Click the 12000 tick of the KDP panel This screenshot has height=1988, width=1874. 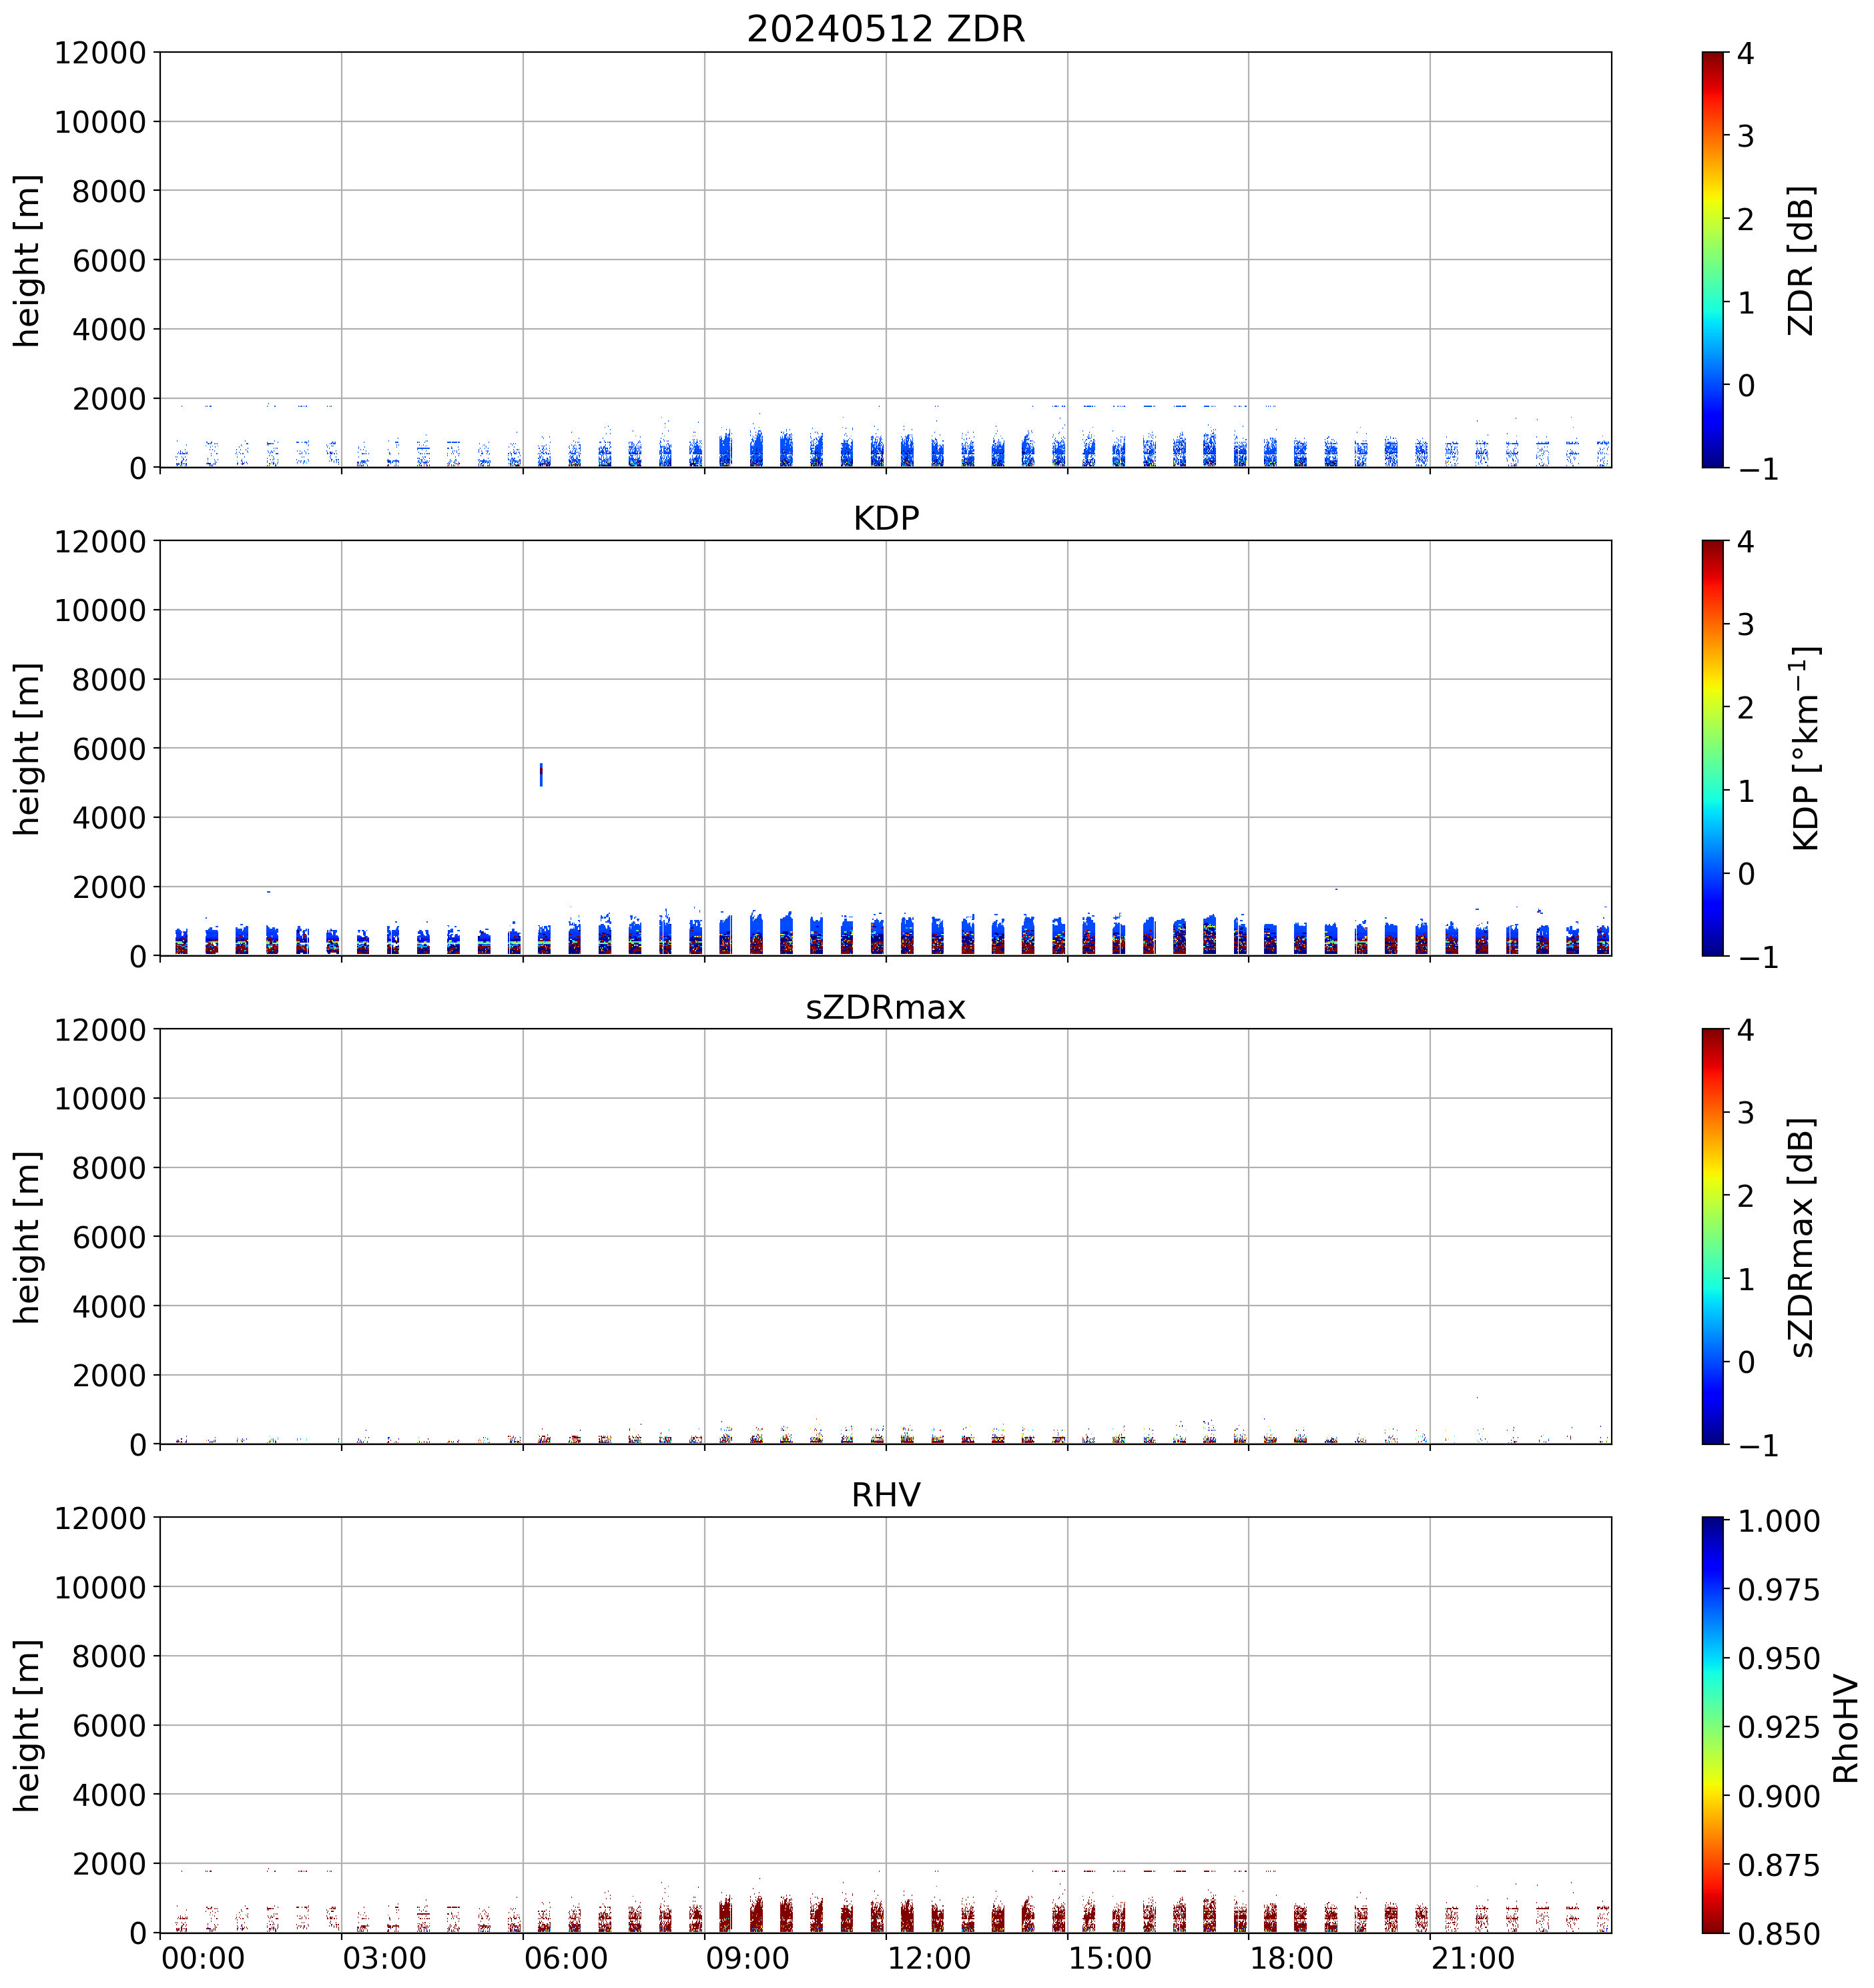pyautogui.click(x=100, y=541)
